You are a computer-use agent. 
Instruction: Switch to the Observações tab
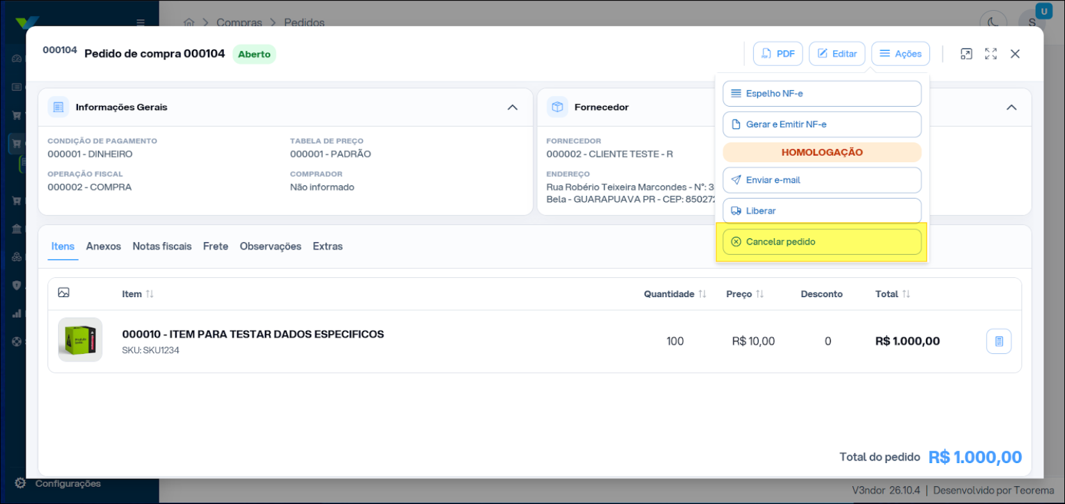click(x=271, y=247)
